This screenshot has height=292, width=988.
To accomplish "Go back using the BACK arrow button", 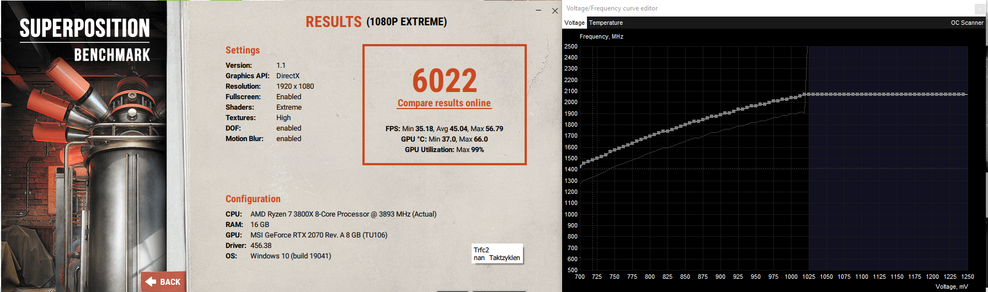I will point(163,282).
